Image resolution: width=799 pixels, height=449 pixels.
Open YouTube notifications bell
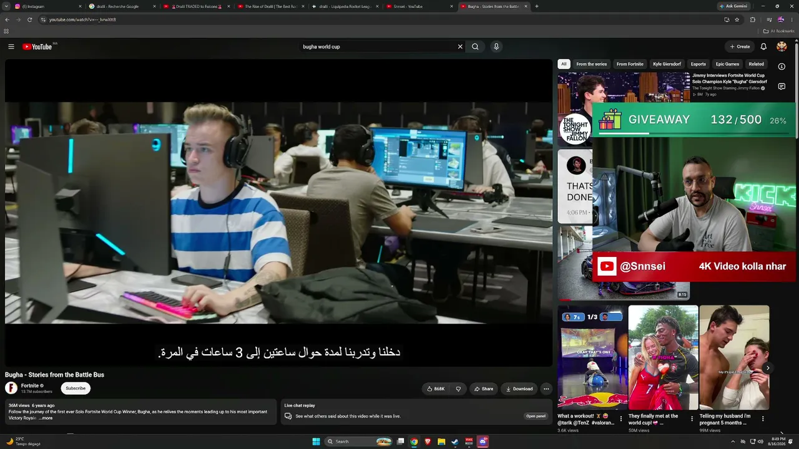763,47
